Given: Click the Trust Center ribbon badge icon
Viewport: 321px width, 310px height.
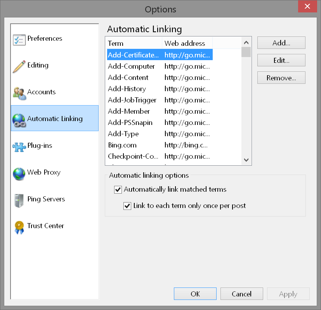Looking at the screenshot, I should 19,227.
